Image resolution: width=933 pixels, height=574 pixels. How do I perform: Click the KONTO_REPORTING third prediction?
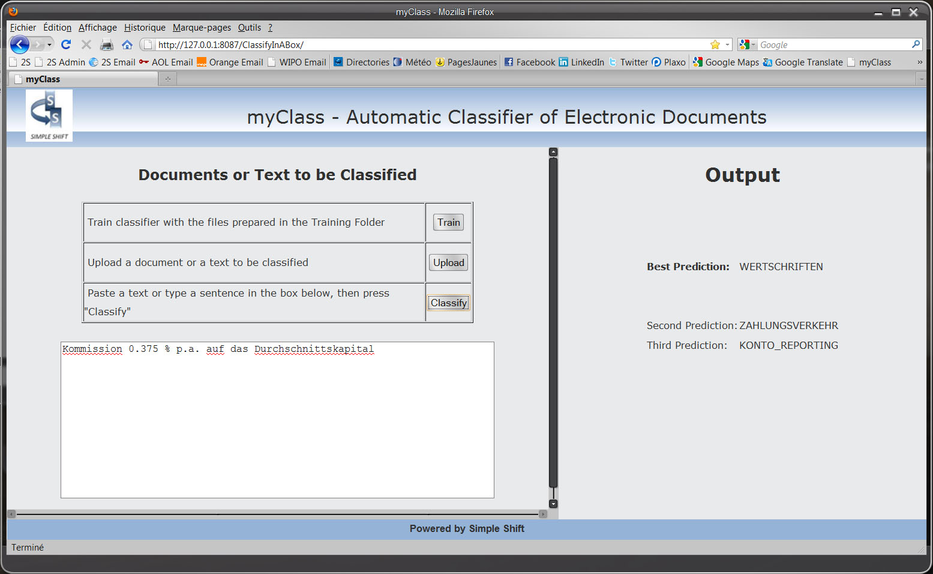click(x=789, y=345)
